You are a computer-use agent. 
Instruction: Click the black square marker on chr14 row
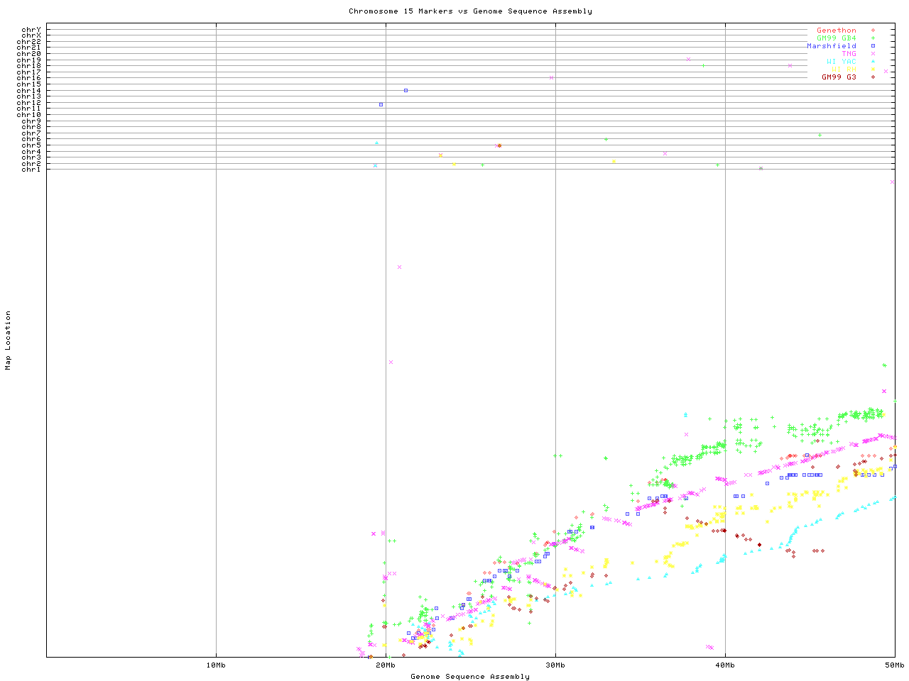coord(405,90)
